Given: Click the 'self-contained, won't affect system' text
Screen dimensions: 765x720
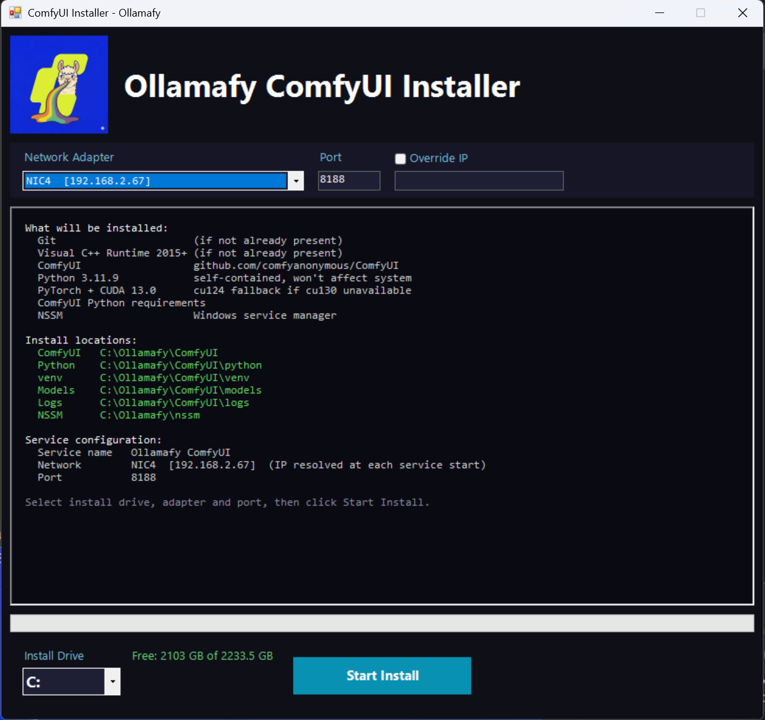Looking at the screenshot, I should point(303,278).
